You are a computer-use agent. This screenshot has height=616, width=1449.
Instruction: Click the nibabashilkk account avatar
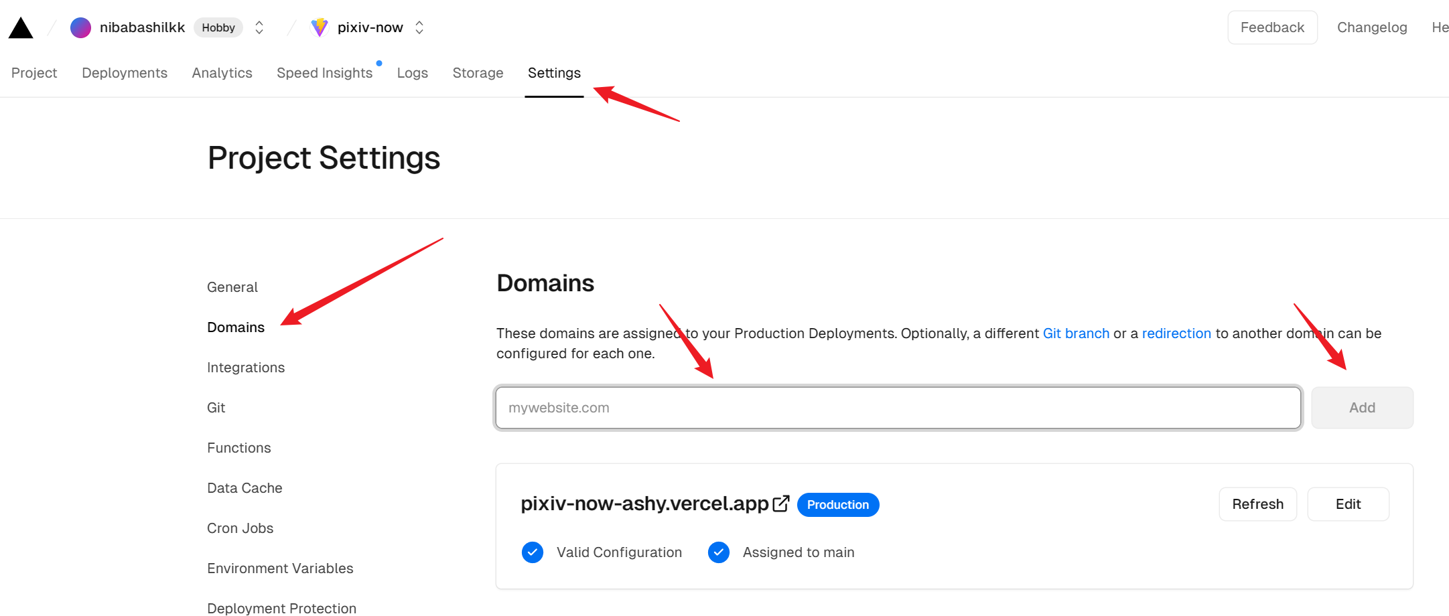80,27
